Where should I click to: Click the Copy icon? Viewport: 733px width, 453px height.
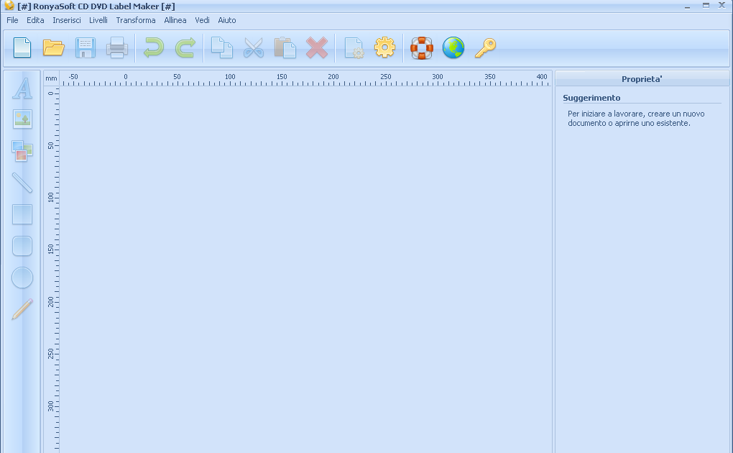tap(222, 47)
